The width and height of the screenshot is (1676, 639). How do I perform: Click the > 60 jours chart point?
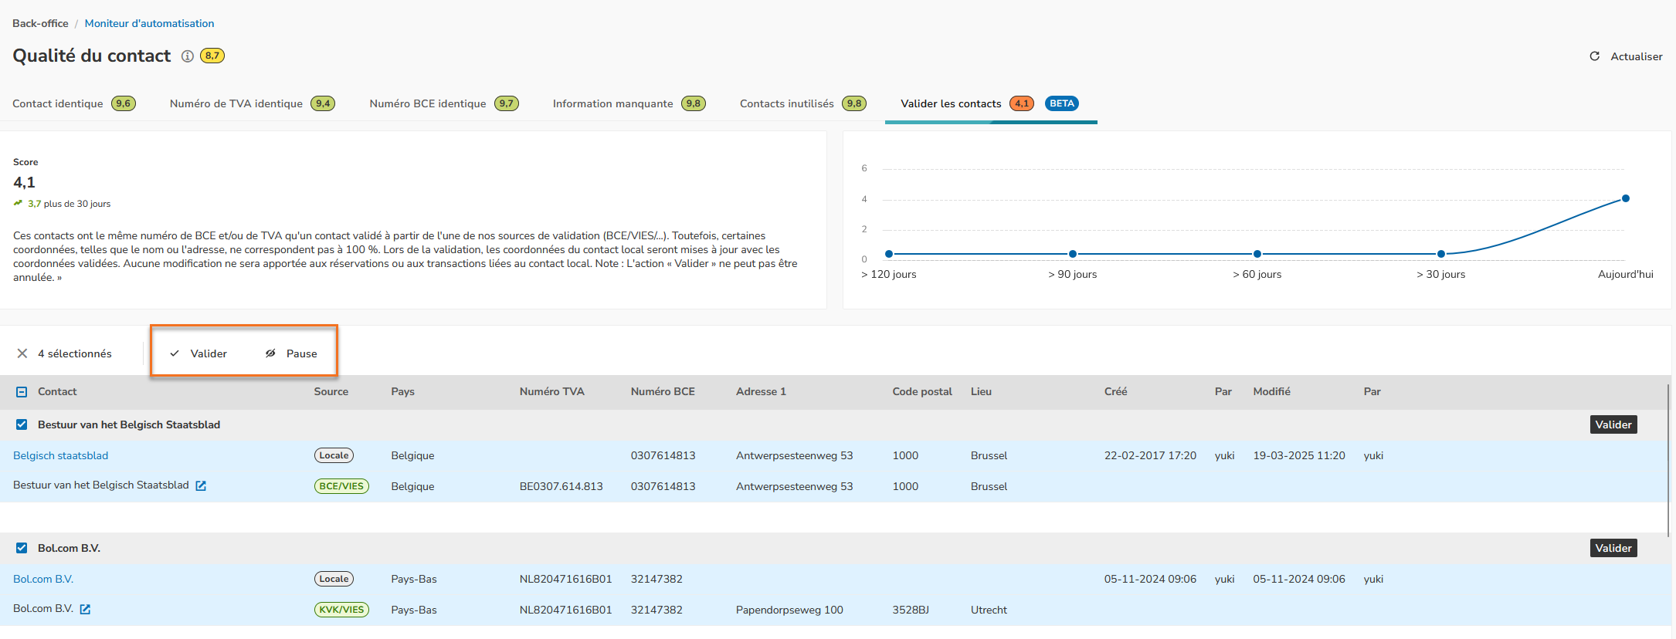(x=1257, y=254)
